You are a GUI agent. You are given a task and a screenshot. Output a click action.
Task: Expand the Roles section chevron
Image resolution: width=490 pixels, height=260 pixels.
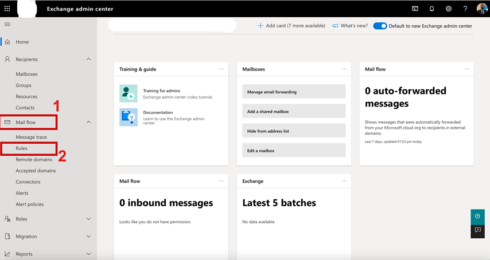coord(89,219)
